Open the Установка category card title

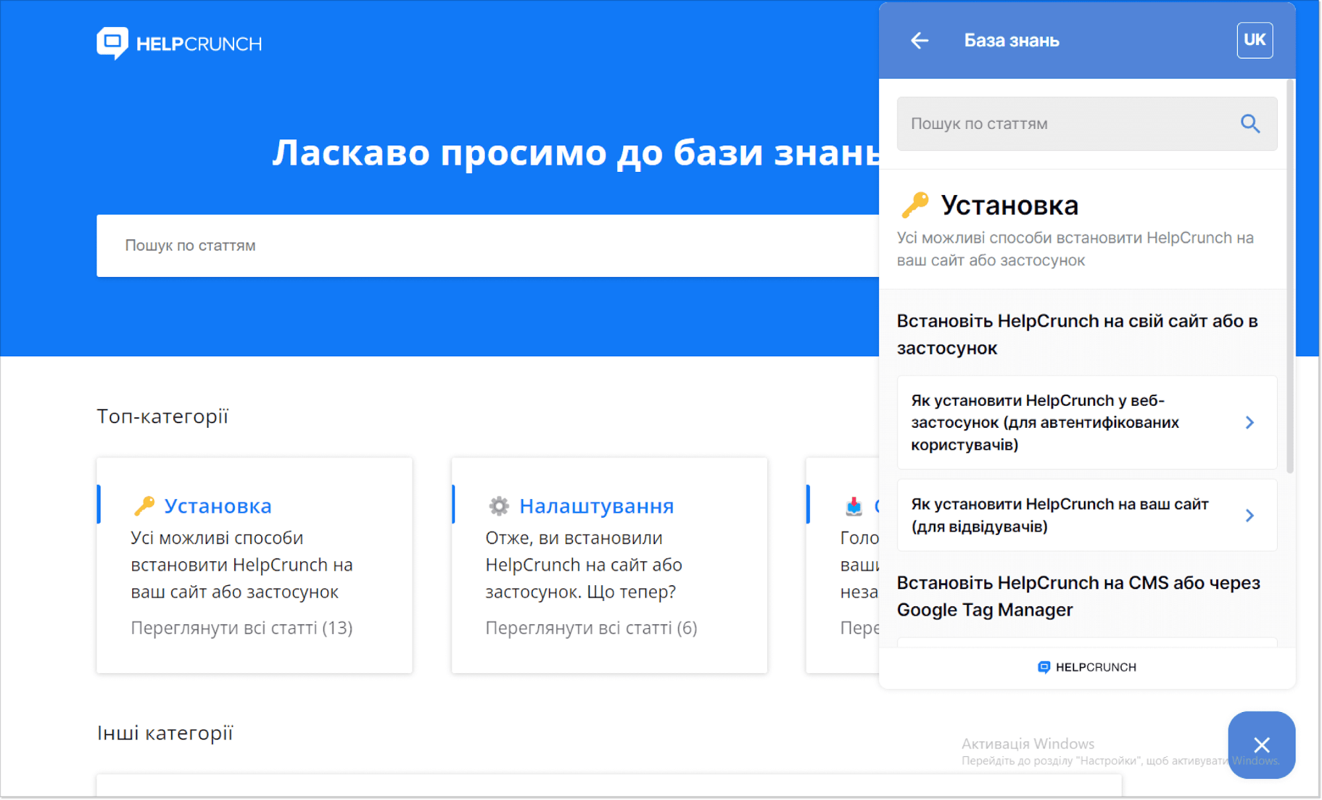pyautogui.click(x=218, y=506)
